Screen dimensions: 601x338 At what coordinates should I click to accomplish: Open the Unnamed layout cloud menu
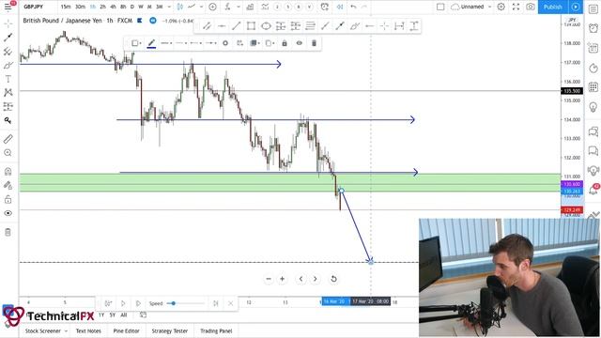[x=471, y=7]
